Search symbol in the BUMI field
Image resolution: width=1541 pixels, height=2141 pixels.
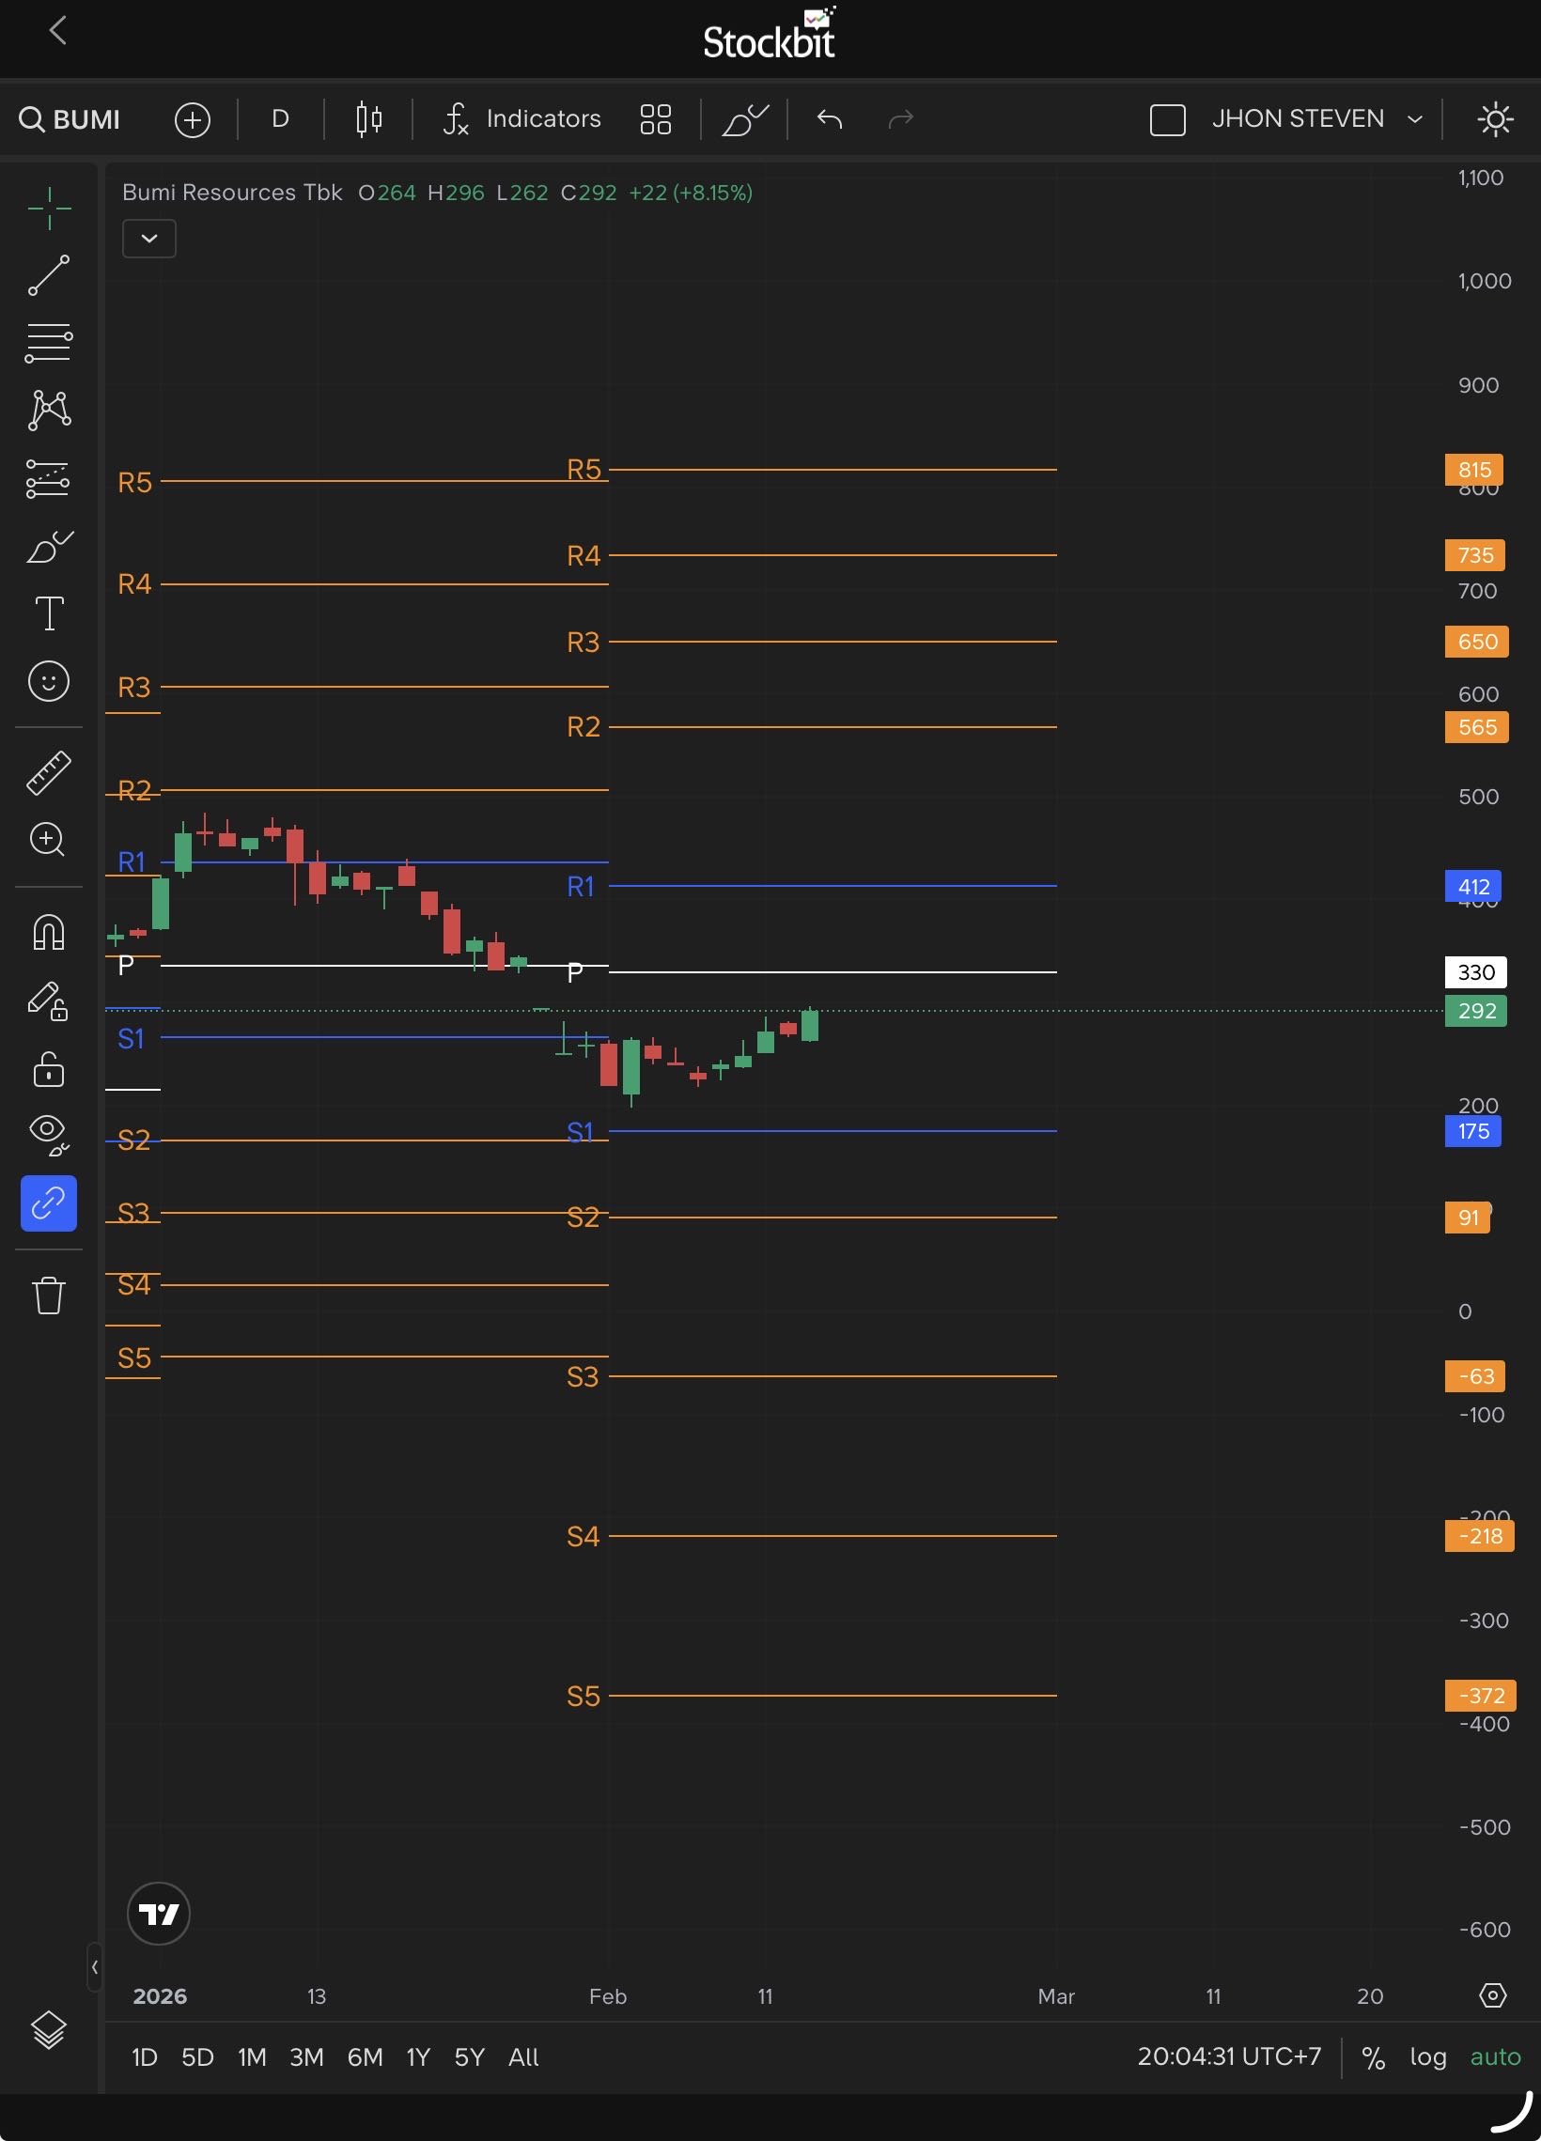[70, 120]
